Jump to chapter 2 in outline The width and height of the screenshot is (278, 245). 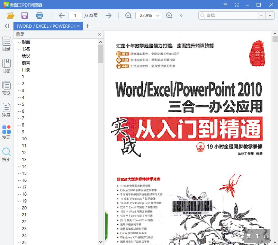point(23,83)
